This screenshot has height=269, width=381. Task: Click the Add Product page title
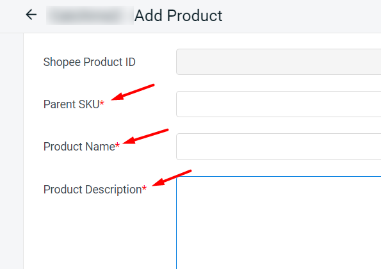coord(179,15)
